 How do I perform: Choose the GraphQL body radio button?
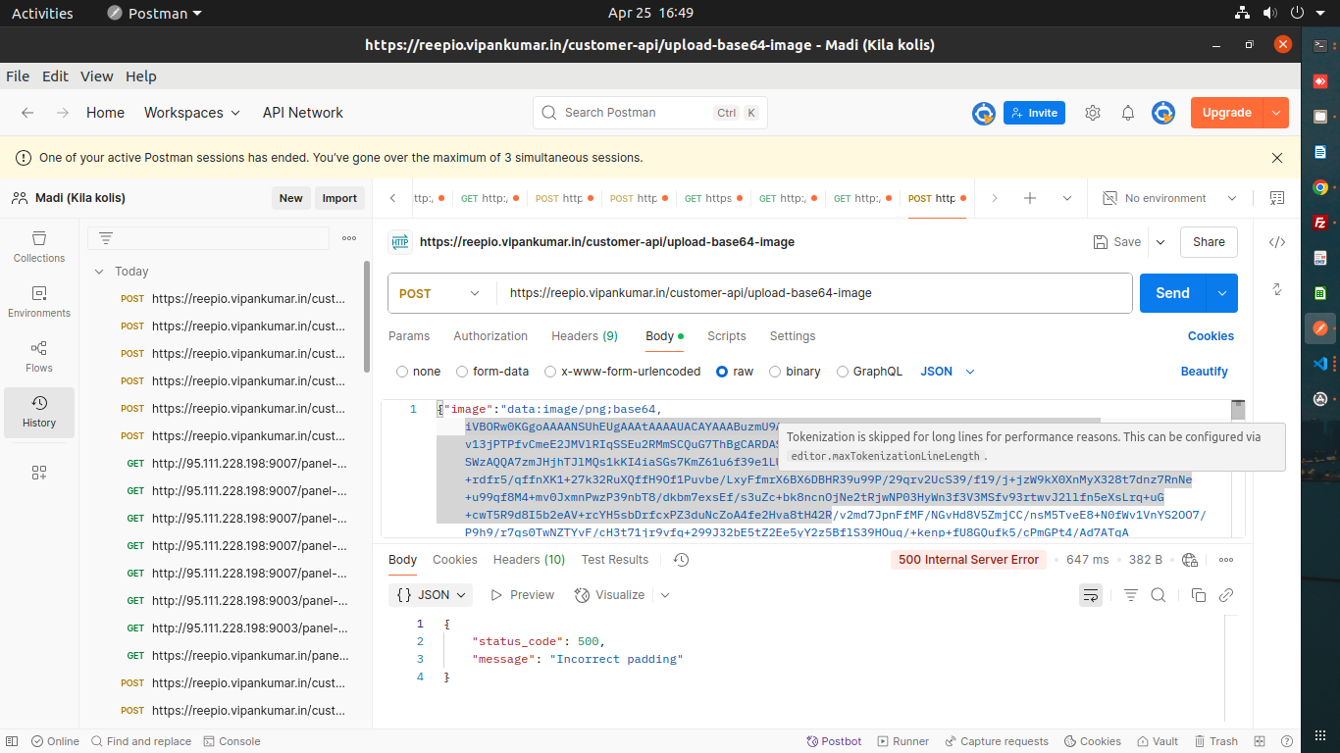[x=843, y=372]
